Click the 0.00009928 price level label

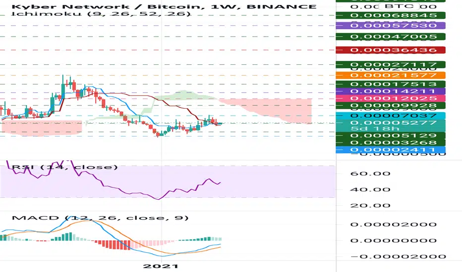tap(391, 105)
